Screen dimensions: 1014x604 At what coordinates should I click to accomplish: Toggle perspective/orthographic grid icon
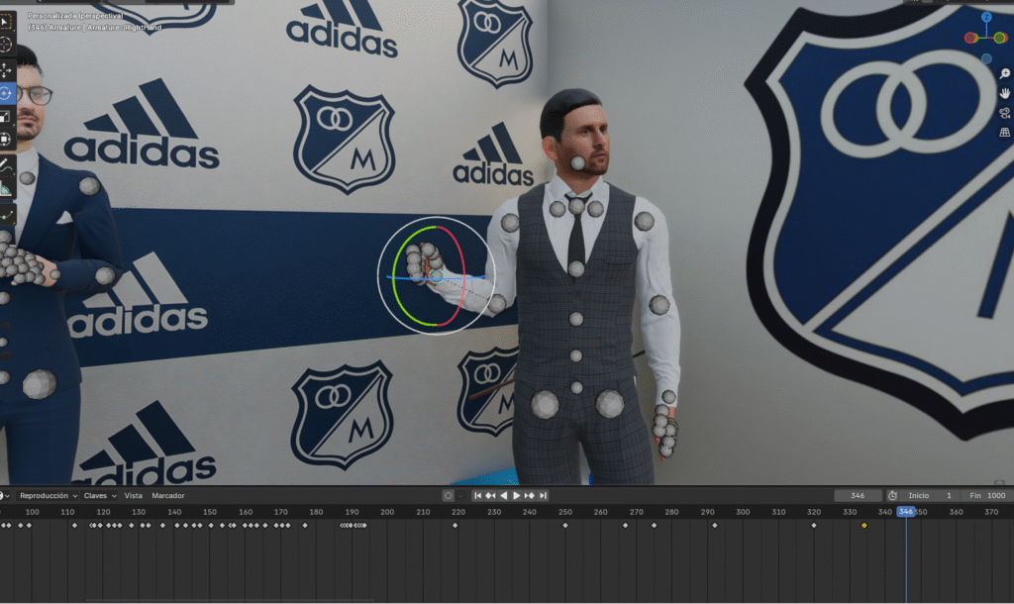pyautogui.click(x=1004, y=132)
